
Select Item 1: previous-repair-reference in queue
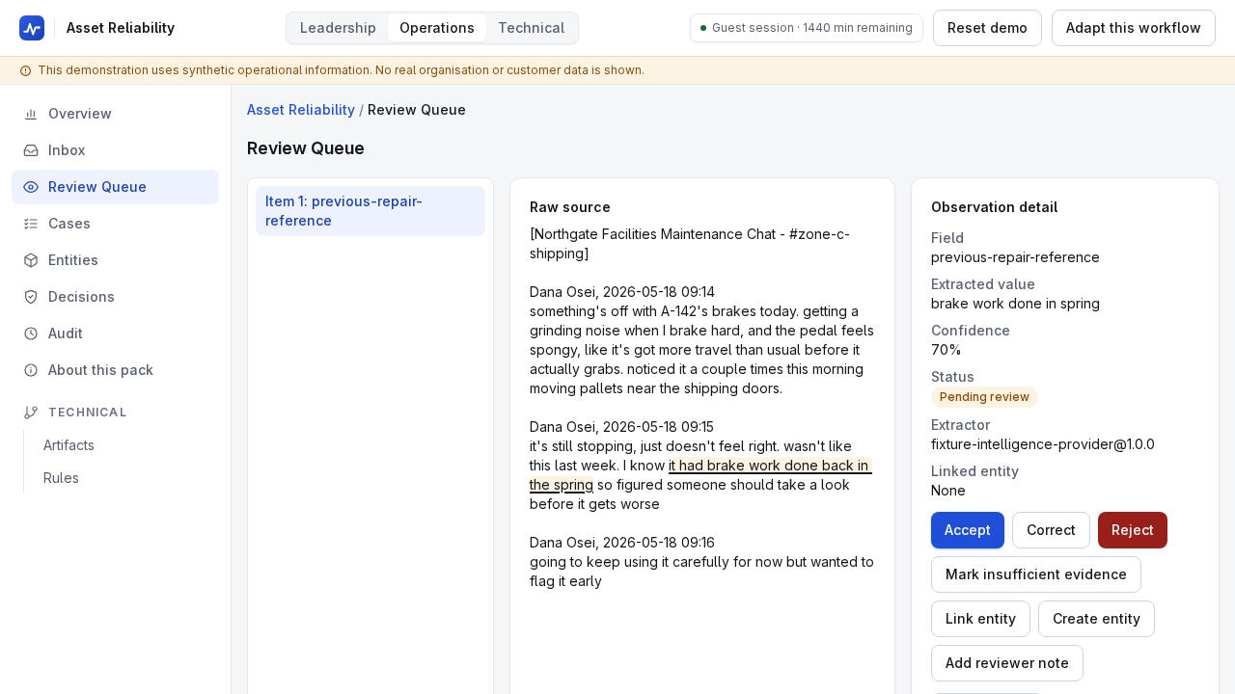pyautogui.click(x=370, y=211)
